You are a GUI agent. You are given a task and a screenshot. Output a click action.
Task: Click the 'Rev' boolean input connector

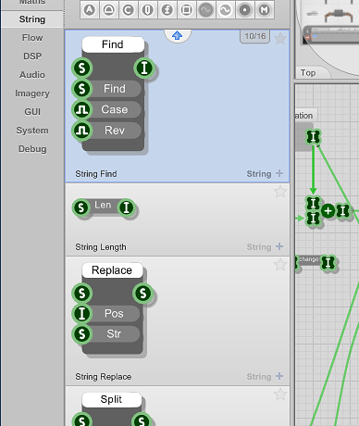82,131
